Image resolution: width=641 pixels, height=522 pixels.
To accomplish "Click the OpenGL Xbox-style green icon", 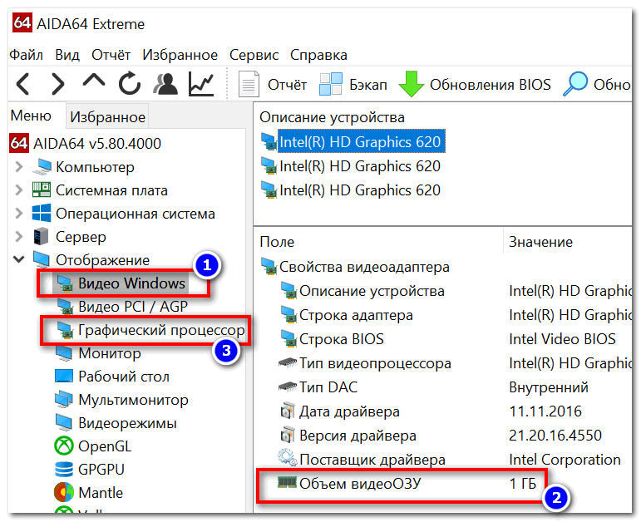I will 64,446.
